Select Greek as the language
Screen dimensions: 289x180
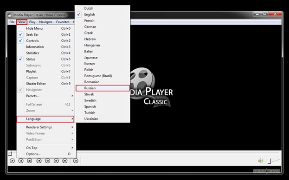coord(103,33)
